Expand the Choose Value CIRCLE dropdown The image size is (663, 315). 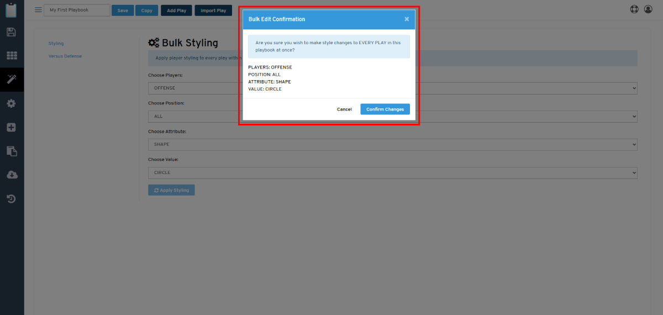pyautogui.click(x=393, y=172)
